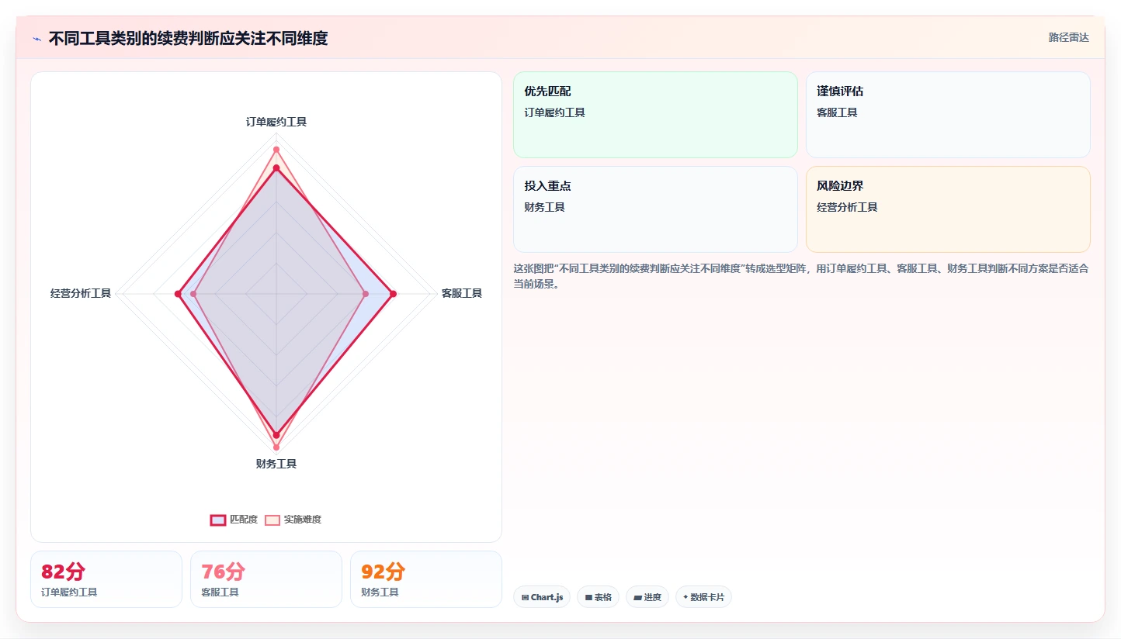The image size is (1121, 639).
Task: Click the 76分 score card
Action: tap(266, 579)
